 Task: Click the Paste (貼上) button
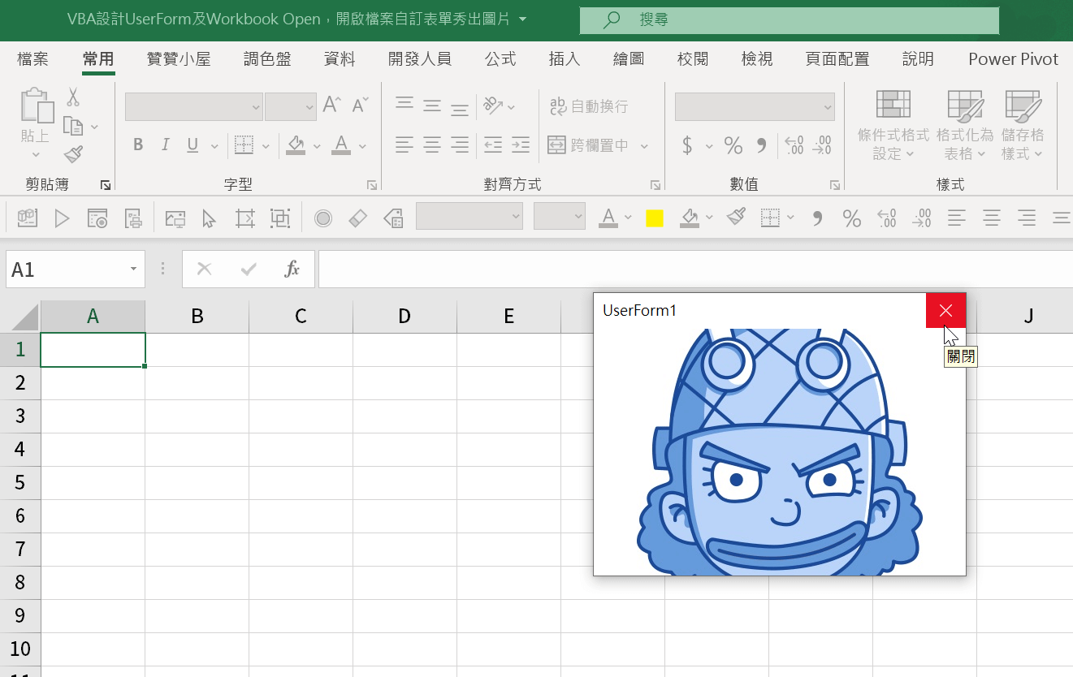pyautogui.click(x=36, y=123)
